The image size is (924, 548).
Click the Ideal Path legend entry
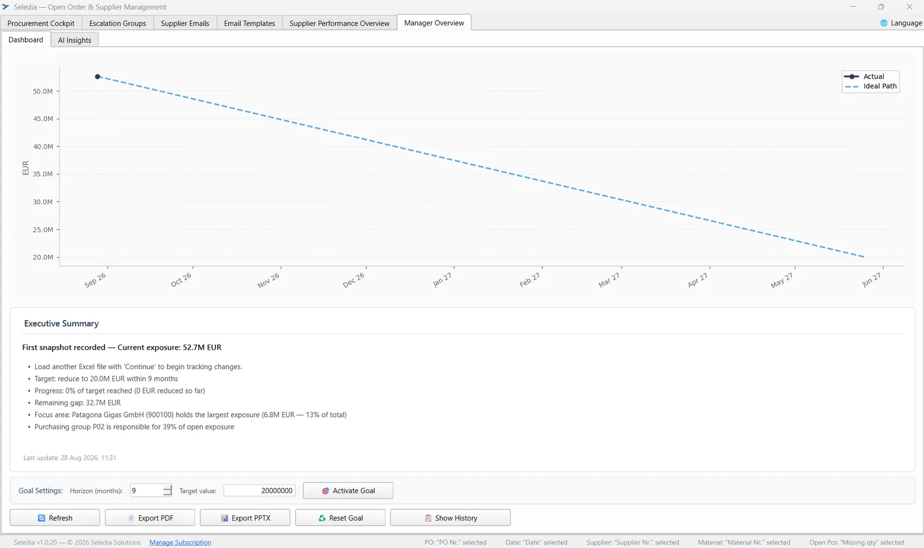pos(871,87)
